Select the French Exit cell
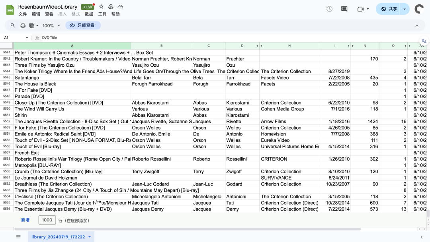 72,153
